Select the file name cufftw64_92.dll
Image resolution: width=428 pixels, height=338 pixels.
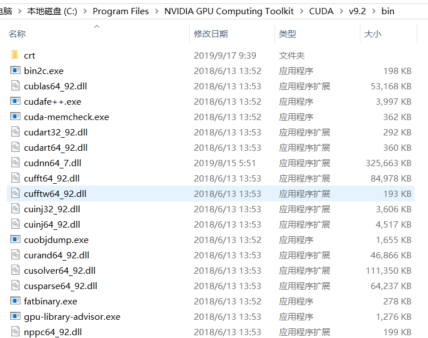click(55, 193)
